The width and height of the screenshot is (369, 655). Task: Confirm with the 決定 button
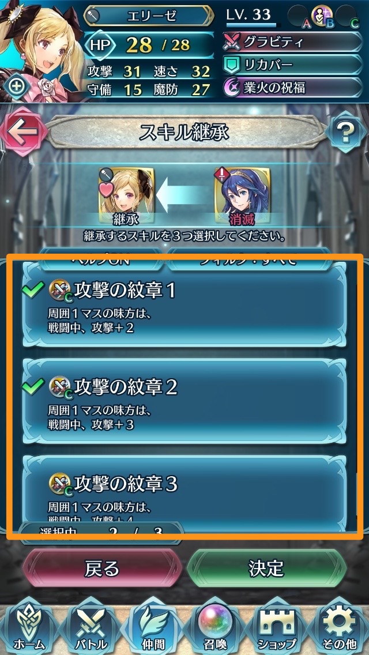pyautogui.click(x=266, y=569)
